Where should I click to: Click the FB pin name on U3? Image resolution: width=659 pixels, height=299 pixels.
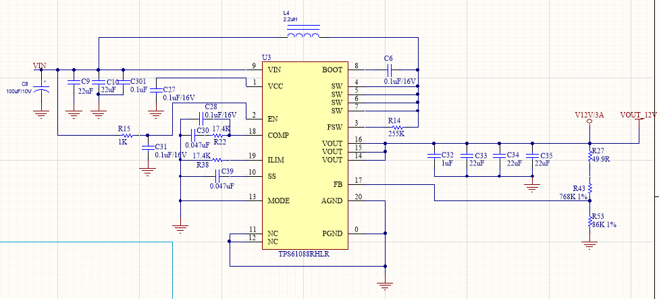pos(338,184)
